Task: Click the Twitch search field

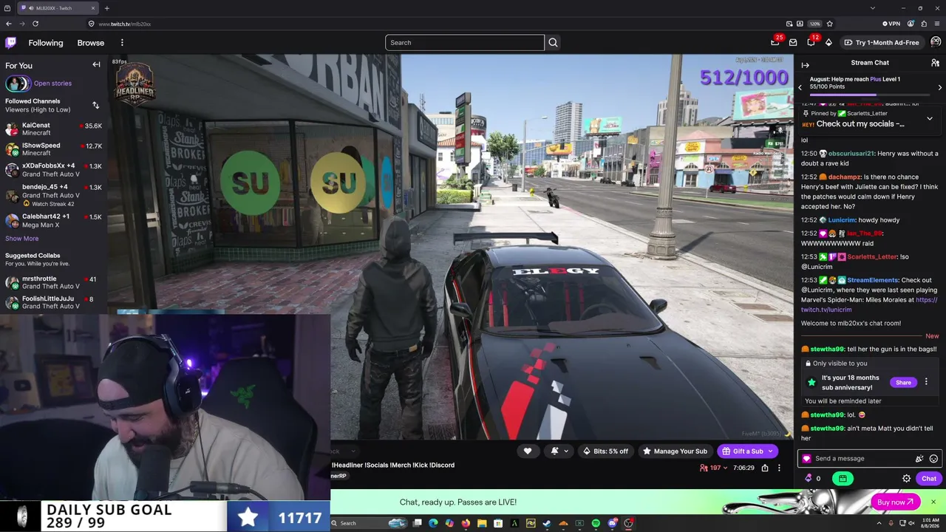Action: 464,43
